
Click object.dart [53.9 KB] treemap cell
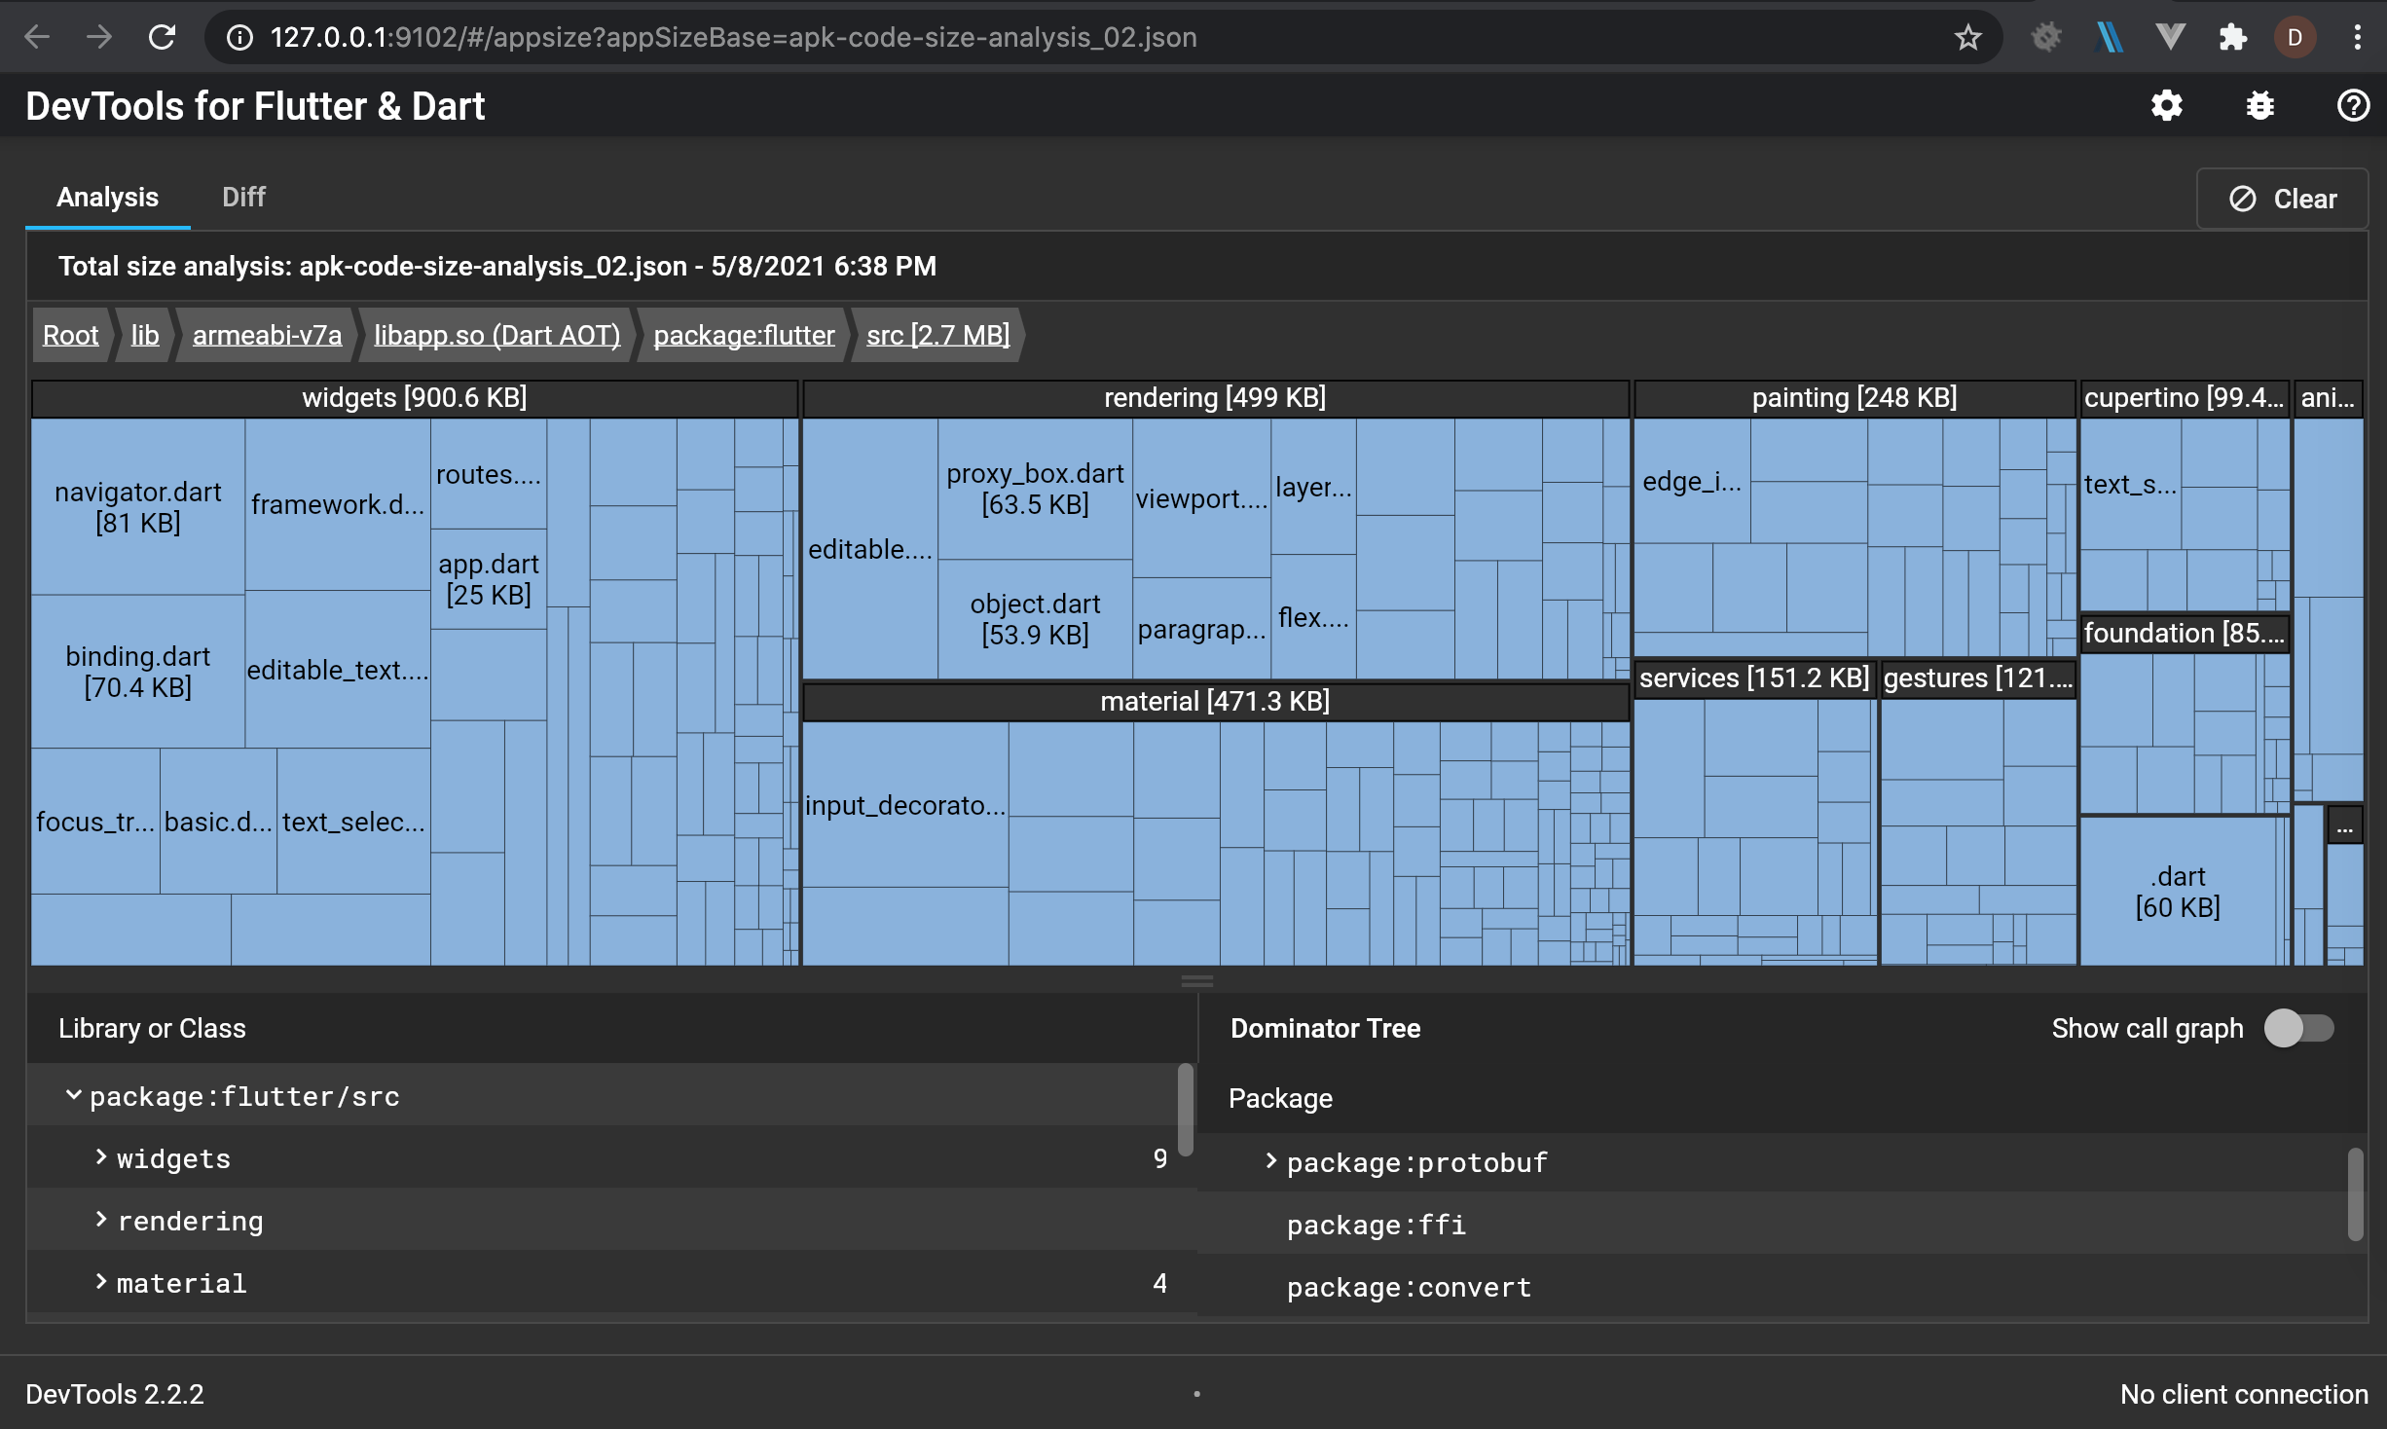point(1035,619)
